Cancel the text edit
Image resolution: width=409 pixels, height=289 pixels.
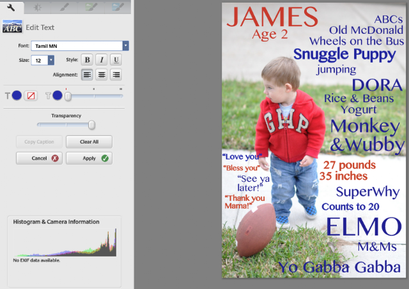(39, 158)
